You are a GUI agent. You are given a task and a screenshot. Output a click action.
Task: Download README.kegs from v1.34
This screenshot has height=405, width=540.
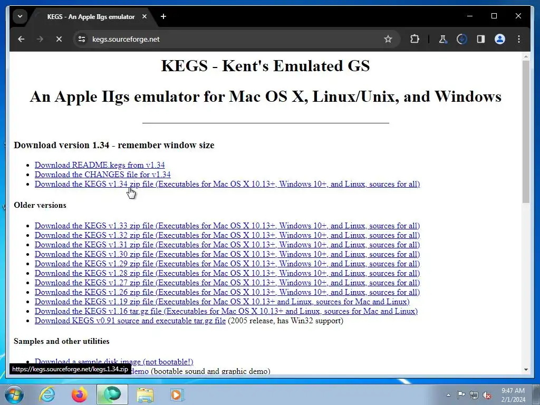click(x=100, y=165)
